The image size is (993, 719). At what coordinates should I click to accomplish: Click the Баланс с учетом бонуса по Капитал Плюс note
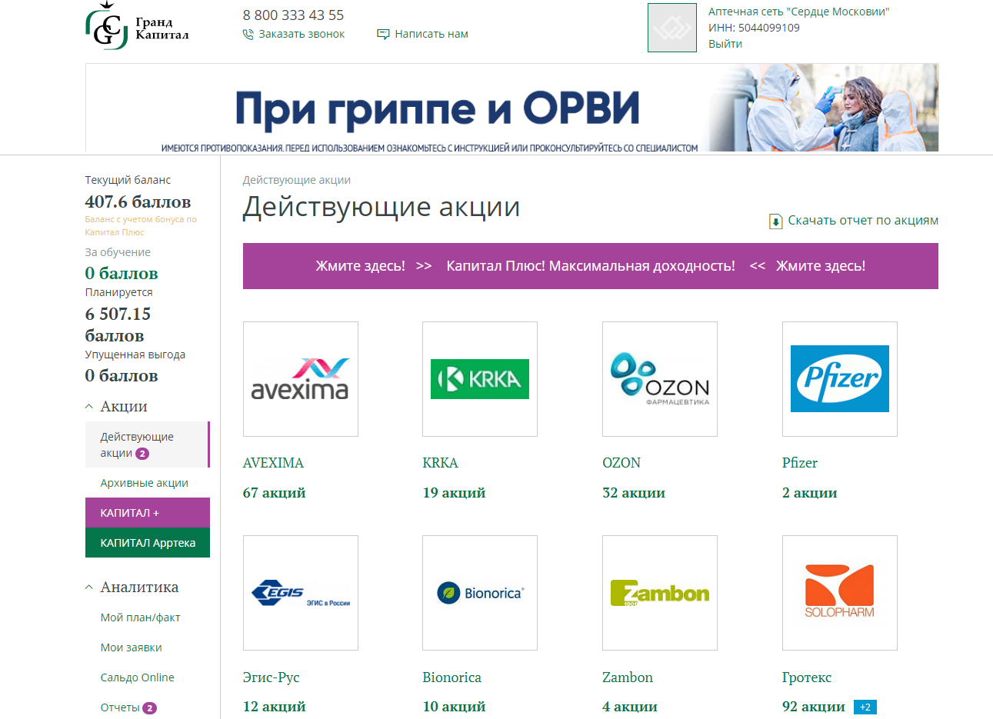pos(141,225)
